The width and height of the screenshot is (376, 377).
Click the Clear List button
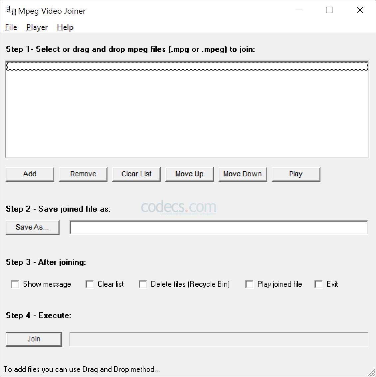click(x=136, y=174)
